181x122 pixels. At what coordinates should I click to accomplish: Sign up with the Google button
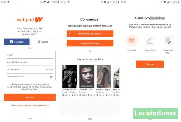coord(43,42)
